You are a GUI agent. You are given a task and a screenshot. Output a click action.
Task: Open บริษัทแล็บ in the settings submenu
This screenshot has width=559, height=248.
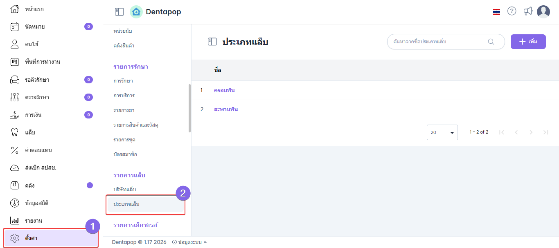125,190
